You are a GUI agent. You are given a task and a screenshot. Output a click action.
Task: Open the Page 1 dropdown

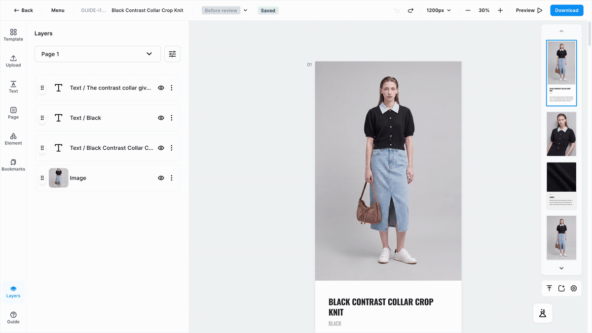tap(98, 54)
